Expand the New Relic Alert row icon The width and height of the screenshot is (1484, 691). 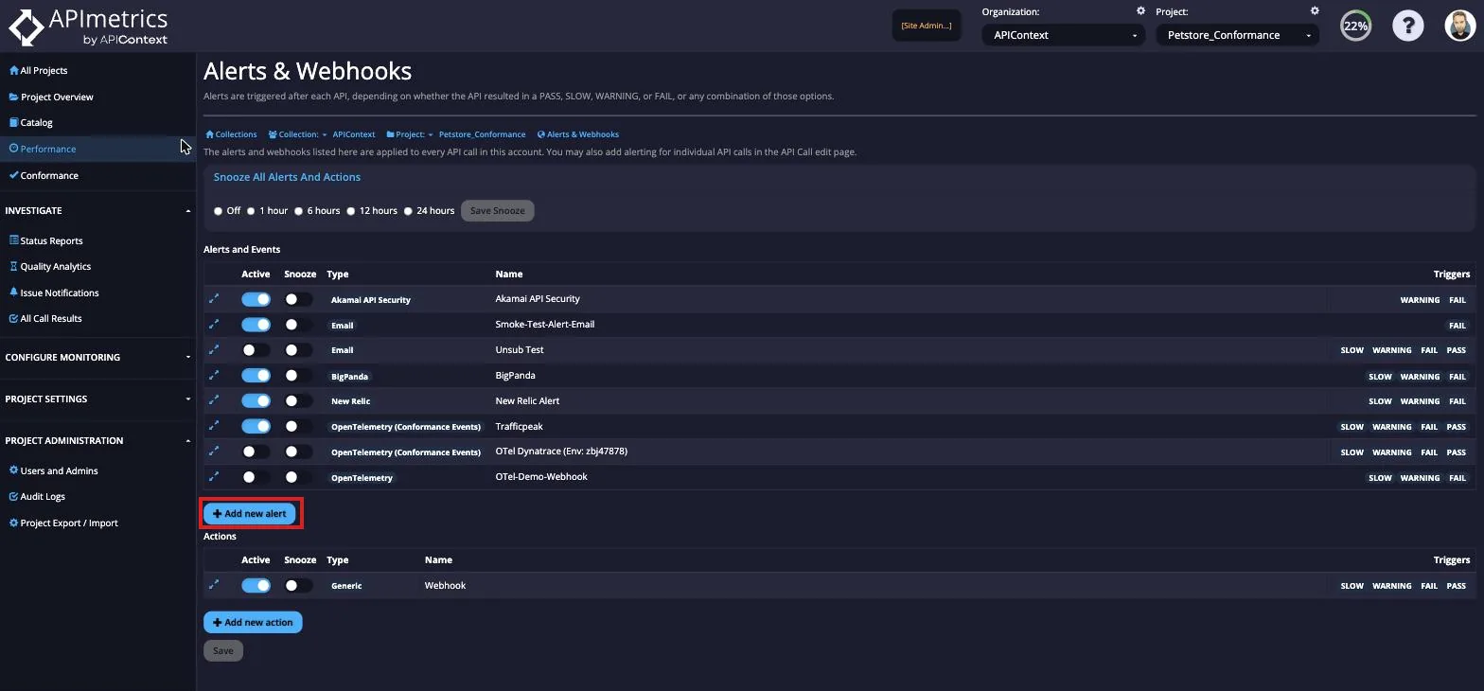tap(214, 400)
